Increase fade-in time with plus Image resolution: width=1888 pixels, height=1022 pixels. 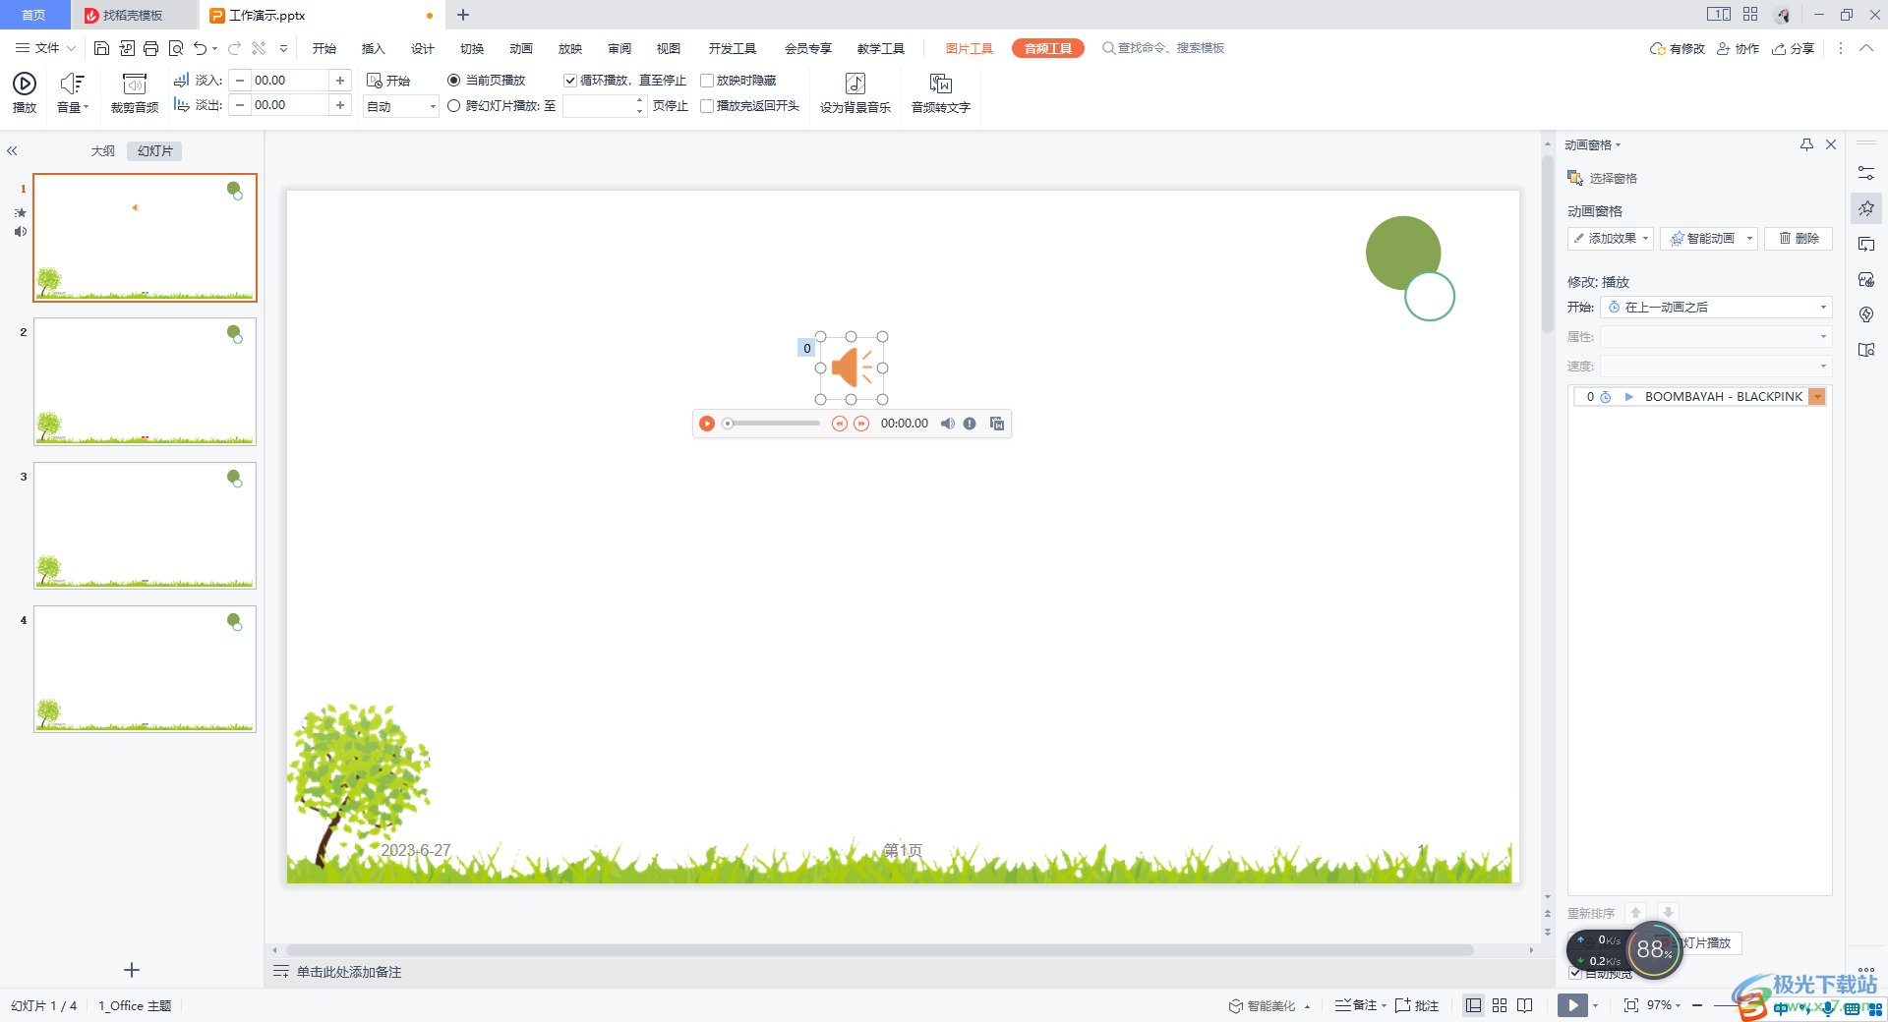[340, 81]
